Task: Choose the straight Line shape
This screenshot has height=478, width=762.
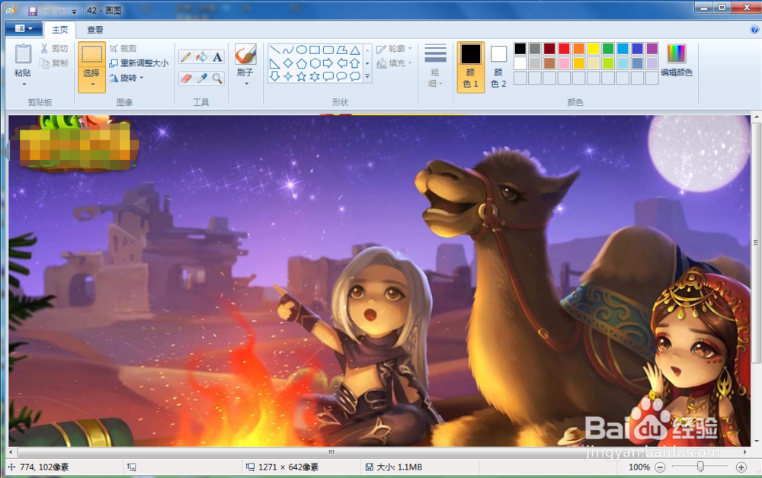Action: [x=274, y=50]
